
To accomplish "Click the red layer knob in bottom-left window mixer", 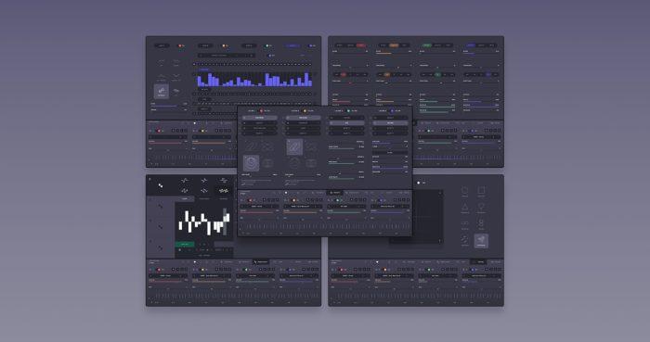I will coord(158,270).
